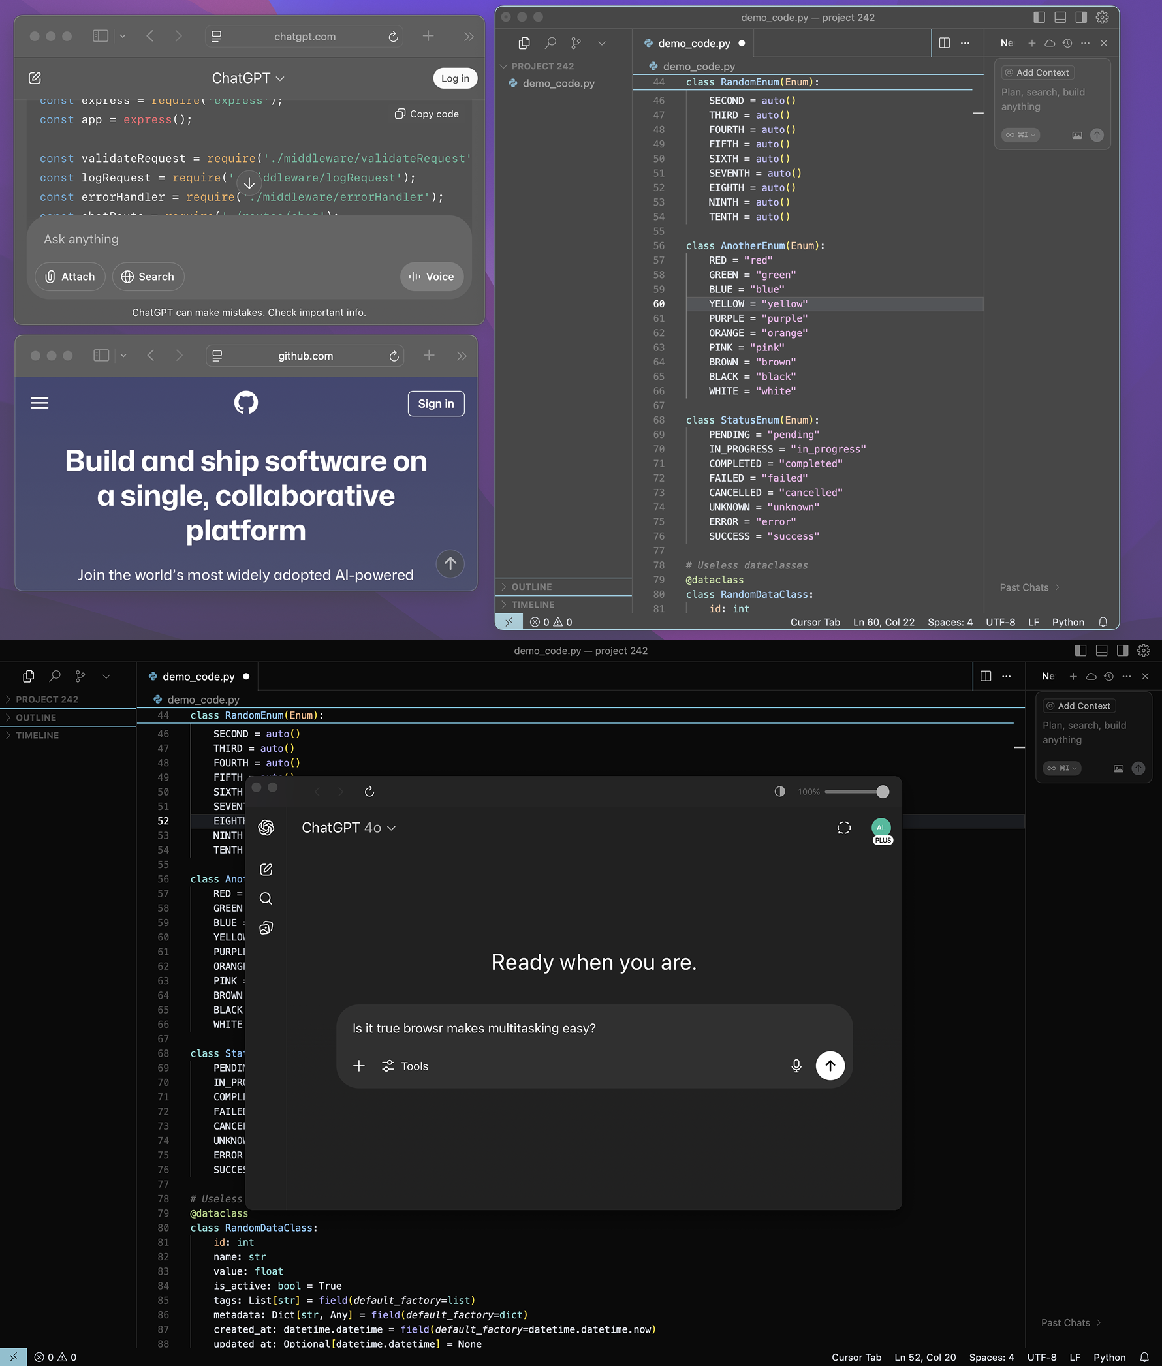
Task: Click the Sign in button on GitHub
Action: 435,404
